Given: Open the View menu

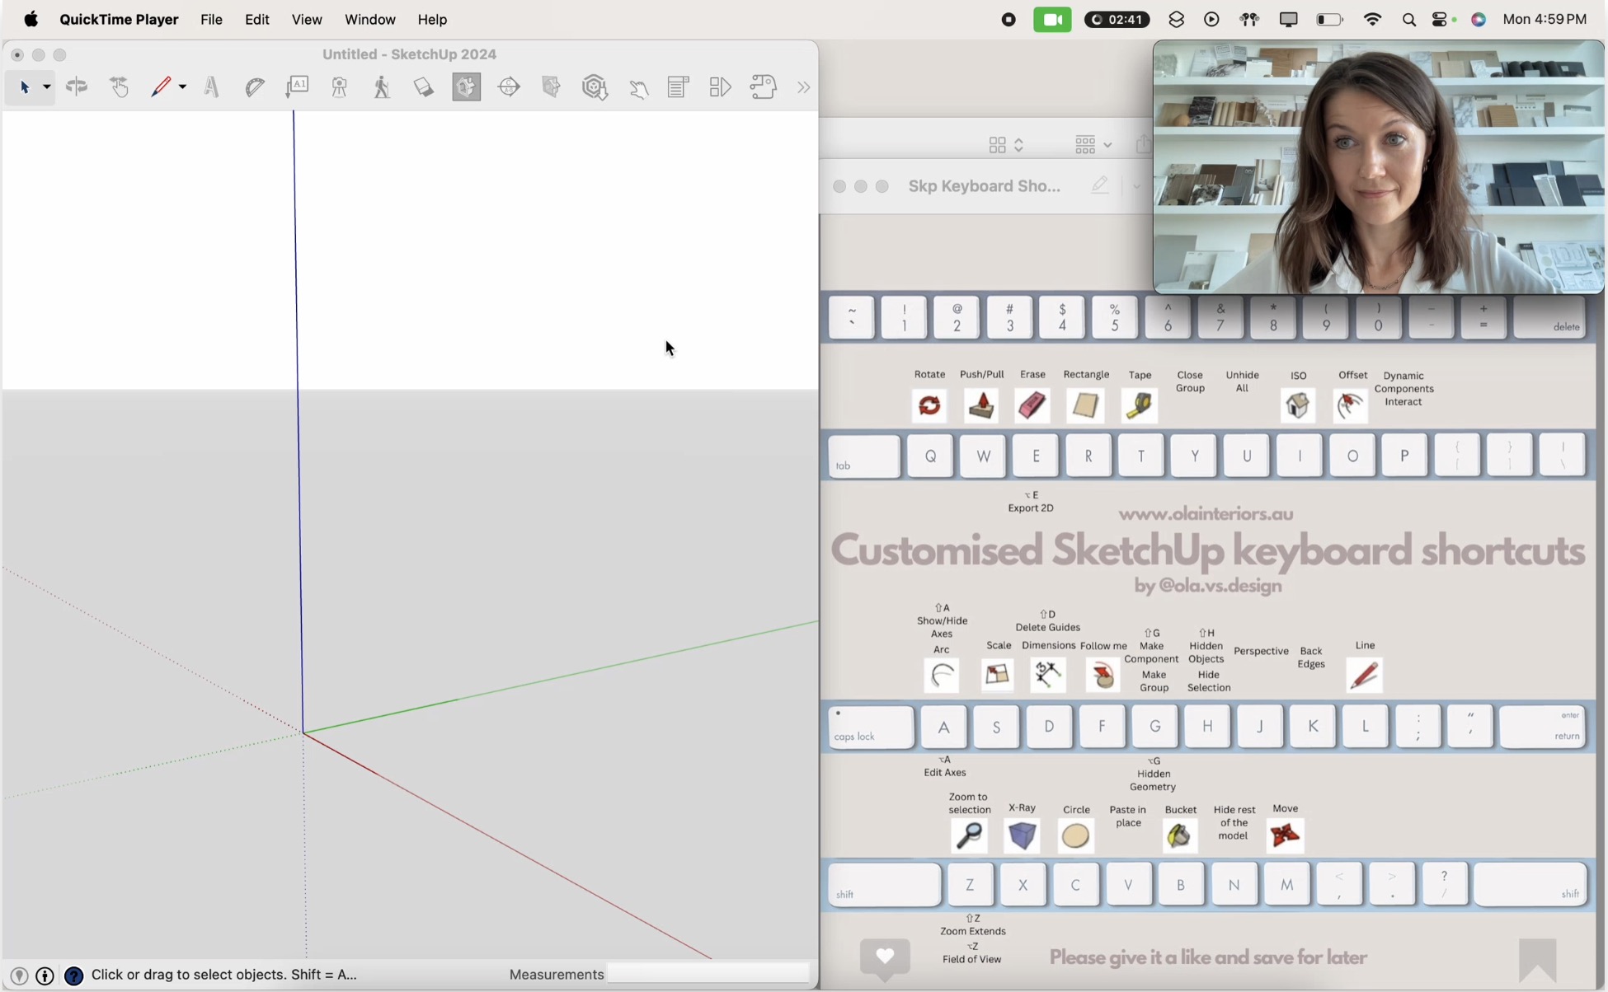Looking at the screenshot, I should click(x=306, y=19).
